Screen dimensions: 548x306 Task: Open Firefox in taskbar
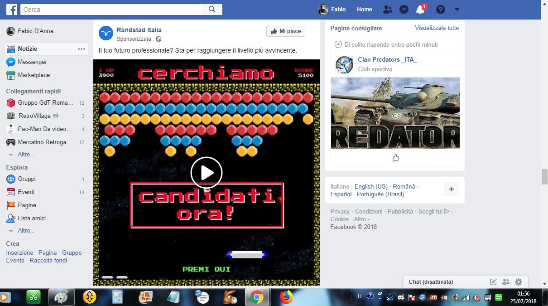point(286,297)
